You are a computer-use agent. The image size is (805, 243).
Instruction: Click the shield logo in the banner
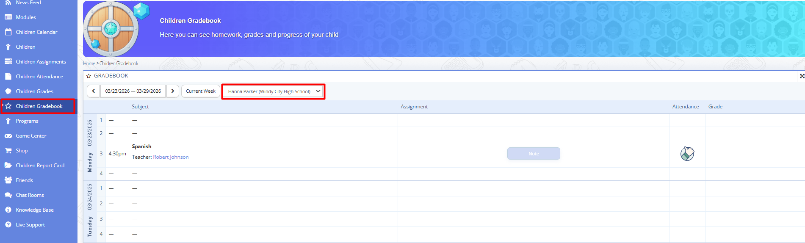point(111,29)
